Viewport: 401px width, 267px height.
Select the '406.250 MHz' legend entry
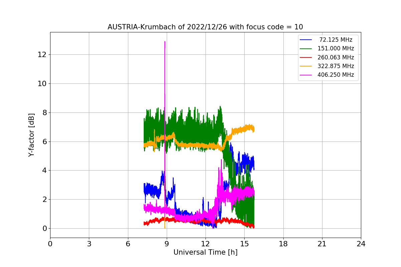[336, 75]
